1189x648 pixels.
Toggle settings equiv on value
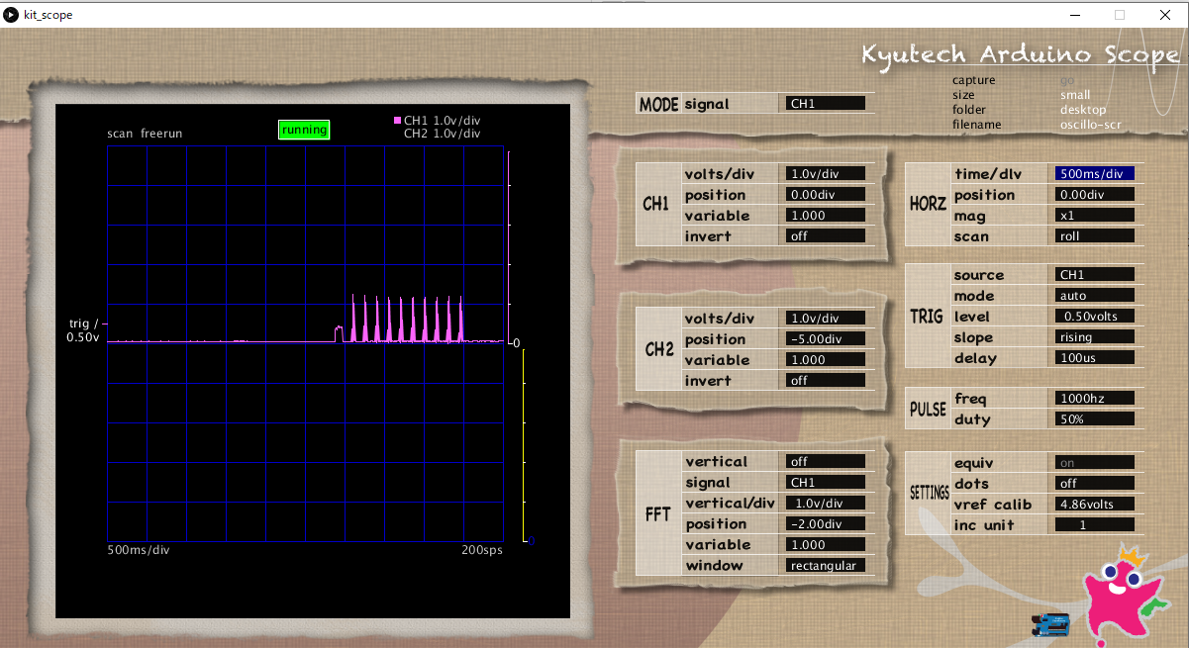click(1095, 463)
